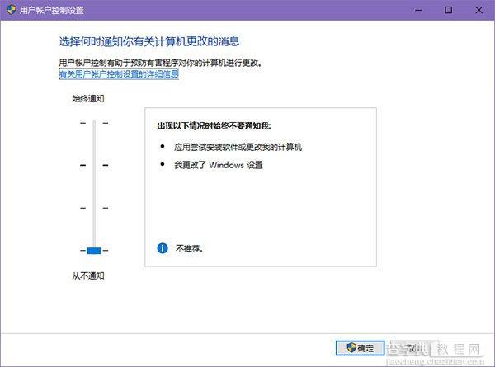Click bullet 应用尝试安装软件或更改我的计算机
This screenshot has width=495, height=367.
point(238,147)
